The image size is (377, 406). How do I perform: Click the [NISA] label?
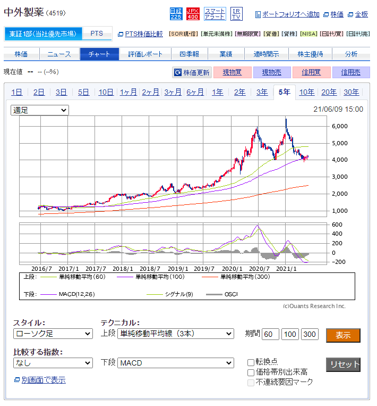pyautogui.click(x=309, y=34)
